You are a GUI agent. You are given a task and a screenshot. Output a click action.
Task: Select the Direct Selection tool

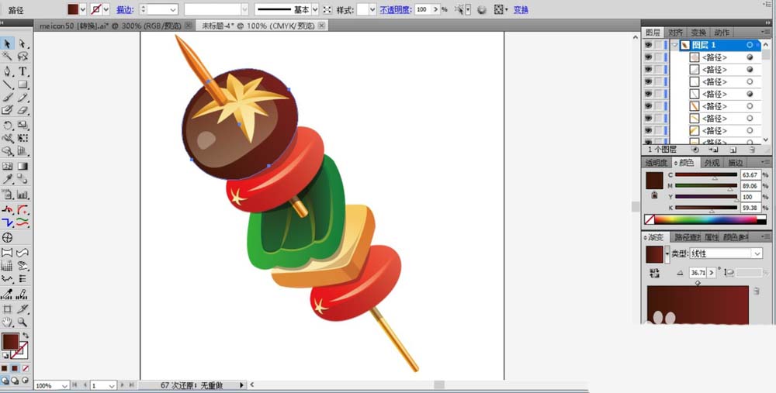[x=23, y=44]
